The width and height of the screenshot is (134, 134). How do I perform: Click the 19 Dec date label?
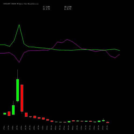click(13, 128)
